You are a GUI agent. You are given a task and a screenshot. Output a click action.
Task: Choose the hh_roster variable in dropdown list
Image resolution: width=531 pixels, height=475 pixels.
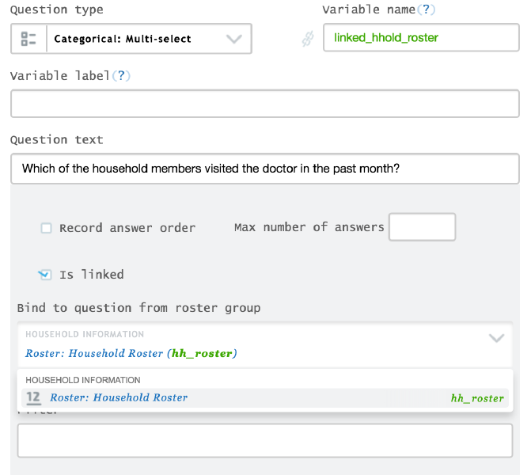(x=476, y=398)
